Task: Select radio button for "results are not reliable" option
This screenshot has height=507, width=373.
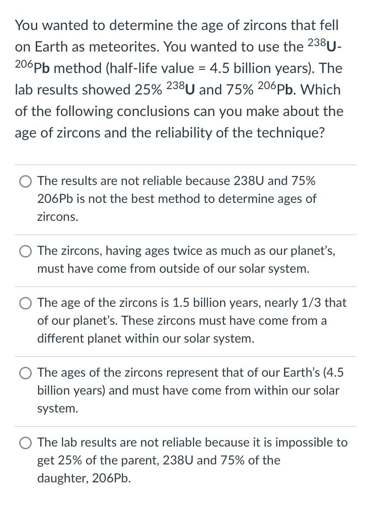Action: click(x=25, y=181)
